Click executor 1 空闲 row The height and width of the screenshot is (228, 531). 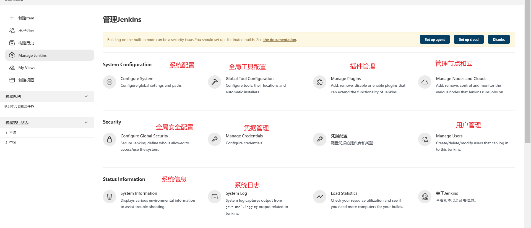pos(47,133)
